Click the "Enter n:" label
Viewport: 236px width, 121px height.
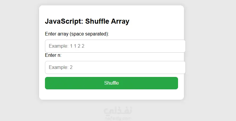53,55
